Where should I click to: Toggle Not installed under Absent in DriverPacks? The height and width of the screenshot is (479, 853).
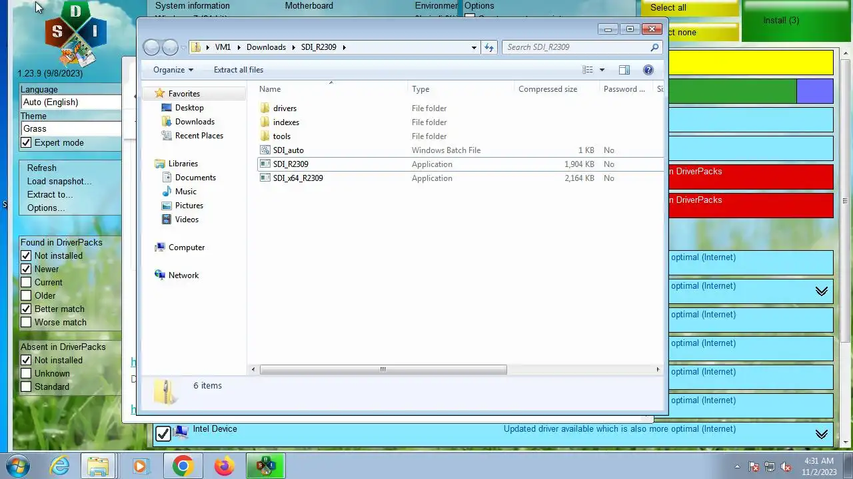point(26,360)
